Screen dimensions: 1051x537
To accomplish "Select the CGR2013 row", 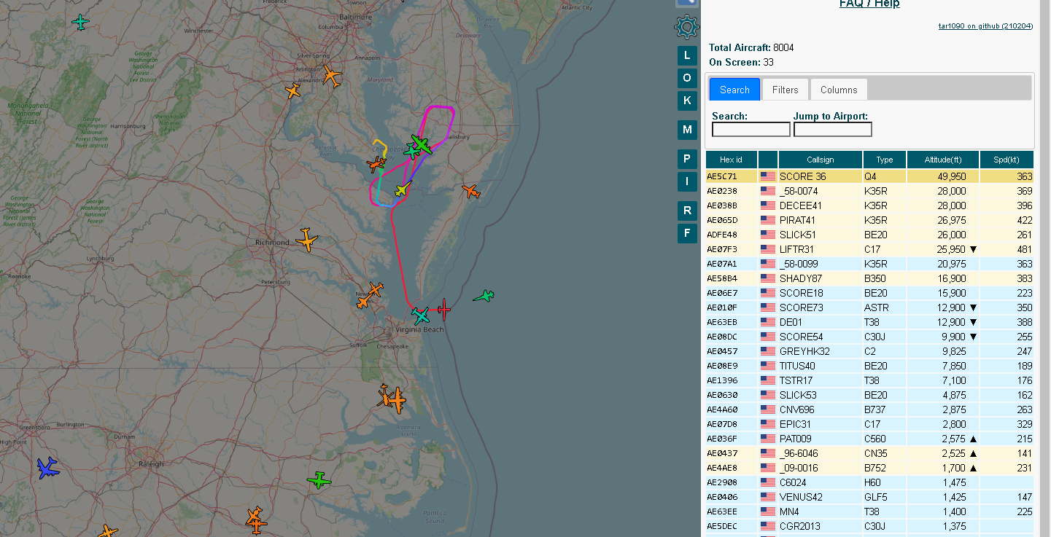I will click(x=869, y=526).
